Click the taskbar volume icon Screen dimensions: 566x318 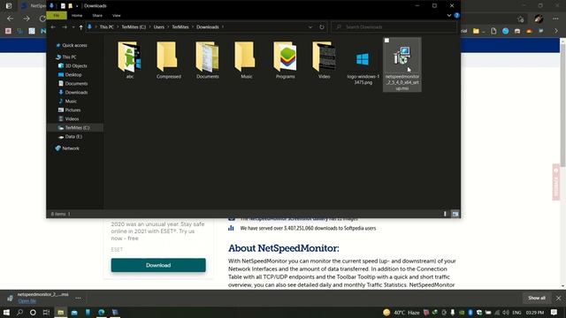click(x=506, y=312)
